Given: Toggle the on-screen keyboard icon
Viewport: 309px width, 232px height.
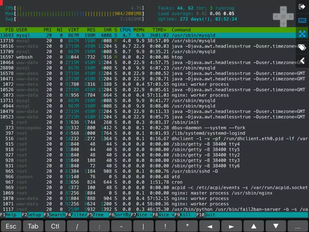Looking at the screenshot, I should coord(302,20).
